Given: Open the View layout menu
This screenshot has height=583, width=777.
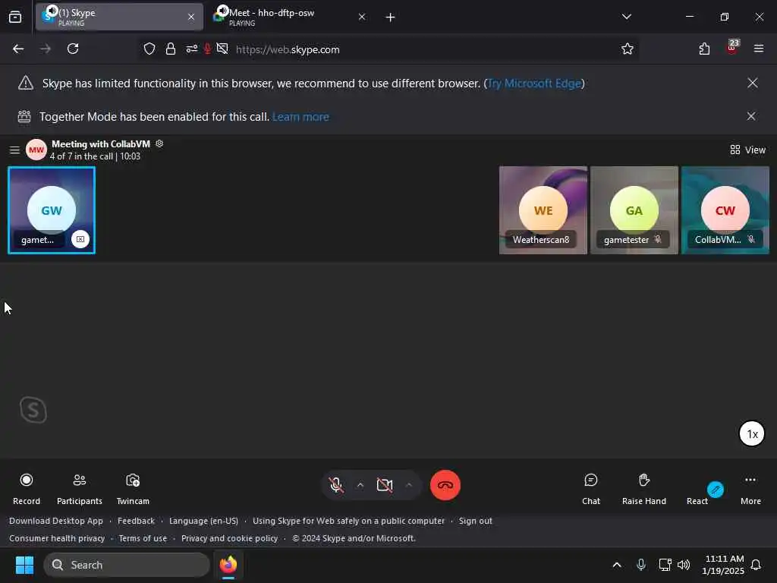Looking at the screenshot, I should [747, 150].
